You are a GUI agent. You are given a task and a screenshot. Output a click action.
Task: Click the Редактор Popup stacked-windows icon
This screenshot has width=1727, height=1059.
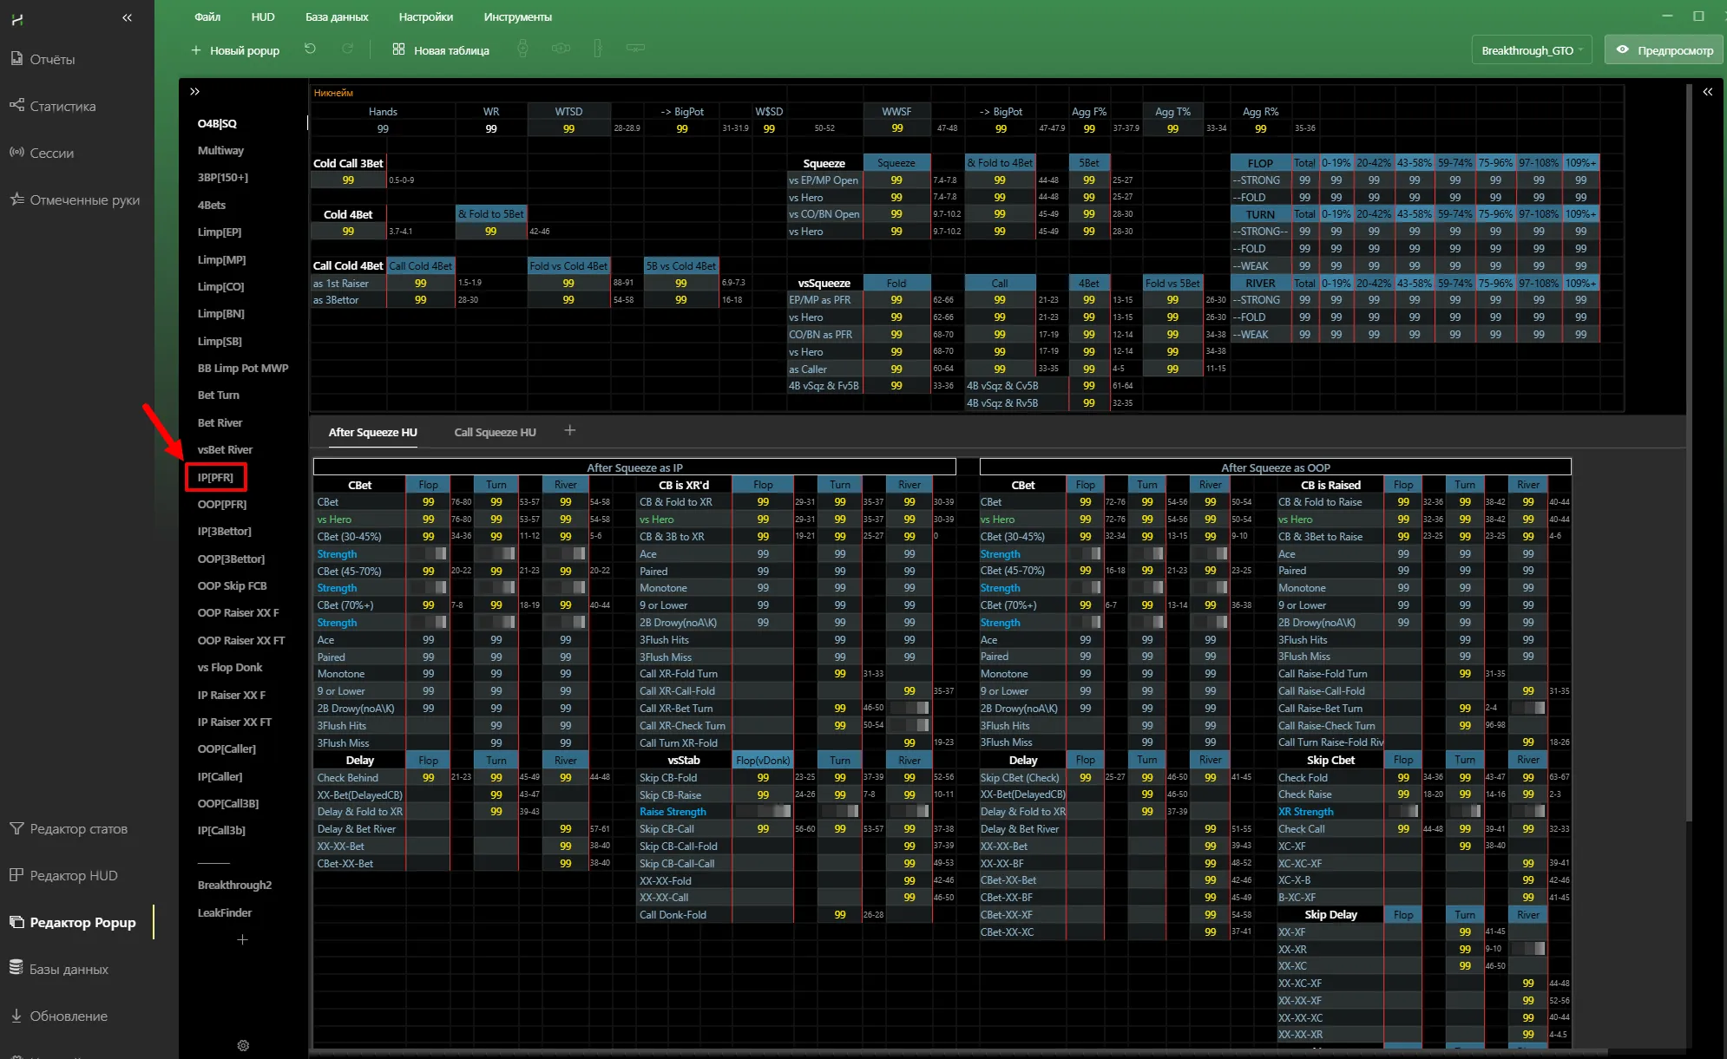tap(16, 922)
